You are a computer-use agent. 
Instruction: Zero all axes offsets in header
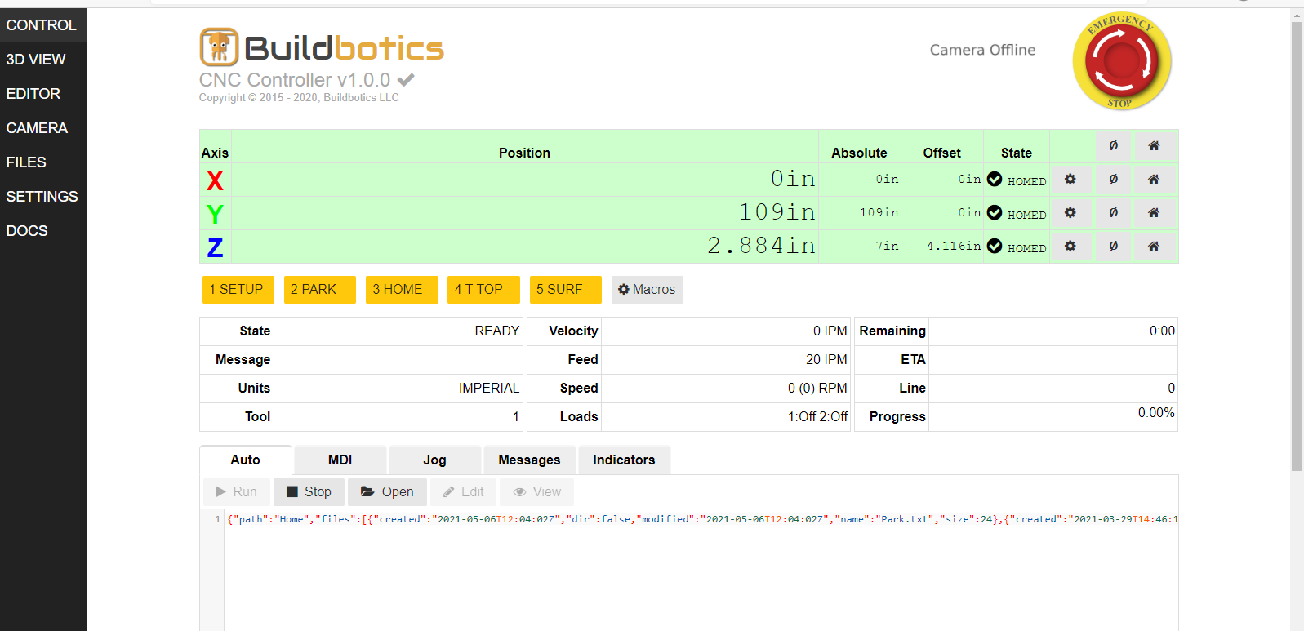coord(1113,146)
